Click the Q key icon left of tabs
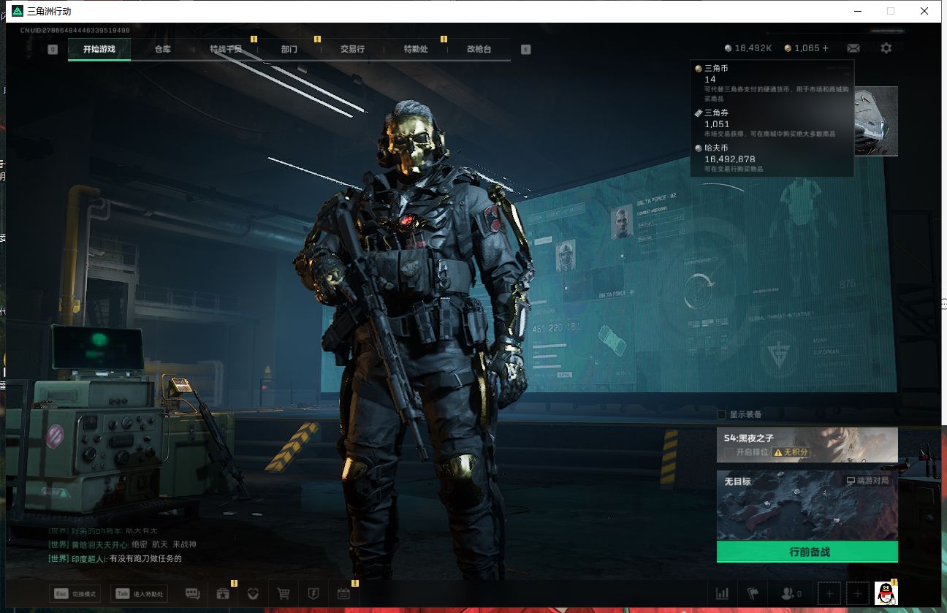 (53, 50)
